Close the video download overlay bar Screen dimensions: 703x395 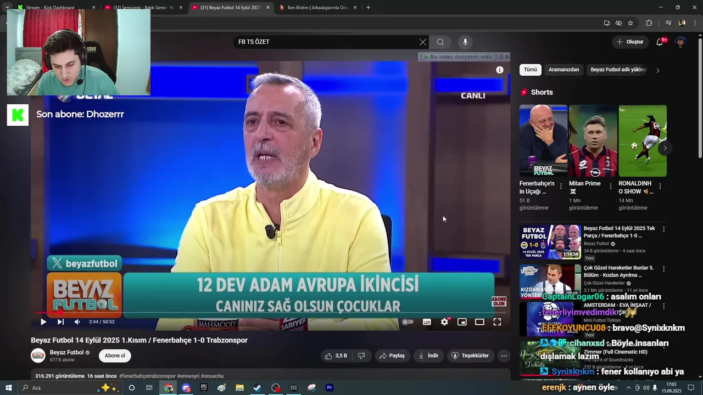pyautogui.click(x=507, y=57)
